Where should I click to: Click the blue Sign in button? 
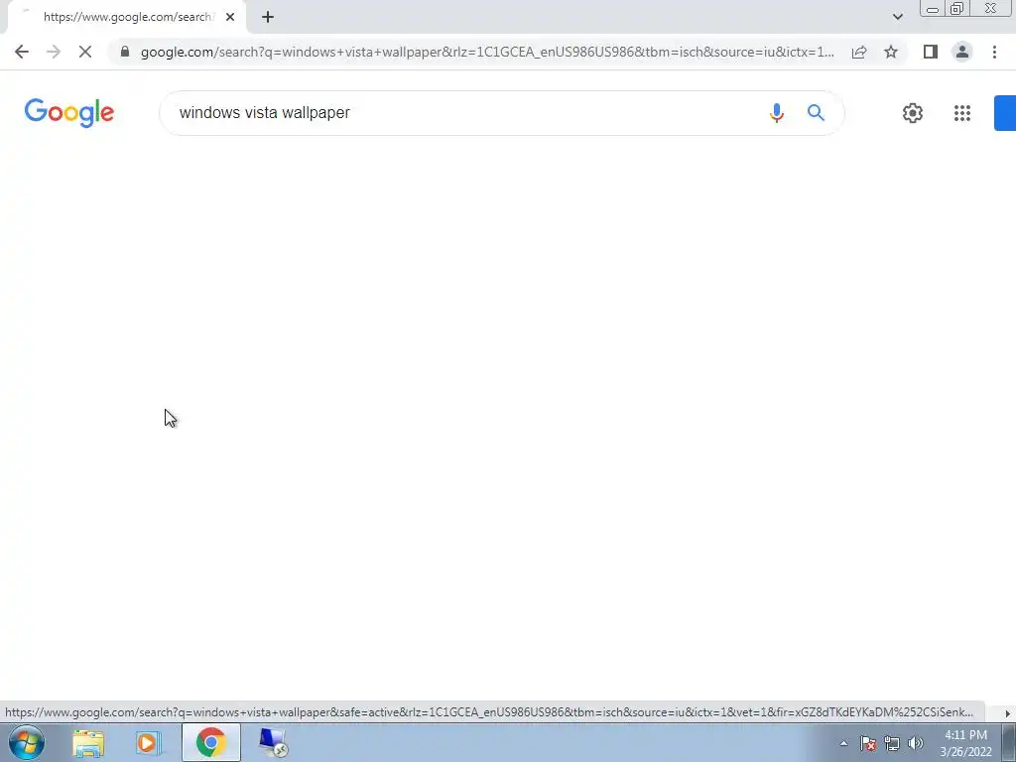pyautogui.click(x=1005, y=113)
